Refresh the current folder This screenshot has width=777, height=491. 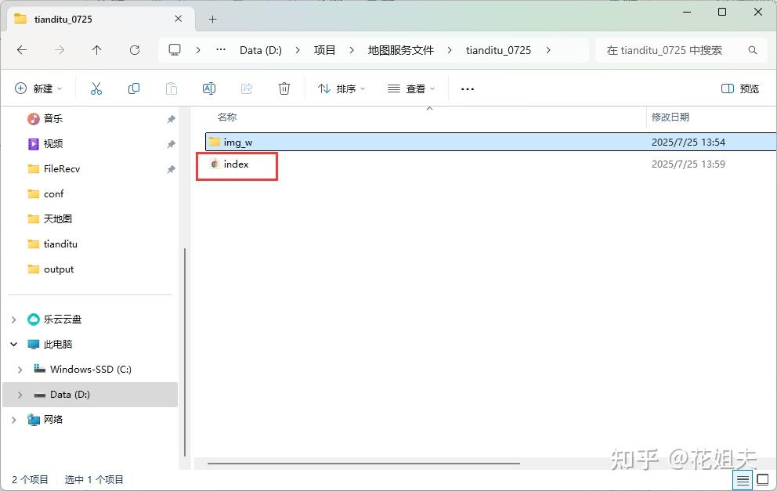pos(134,50)
